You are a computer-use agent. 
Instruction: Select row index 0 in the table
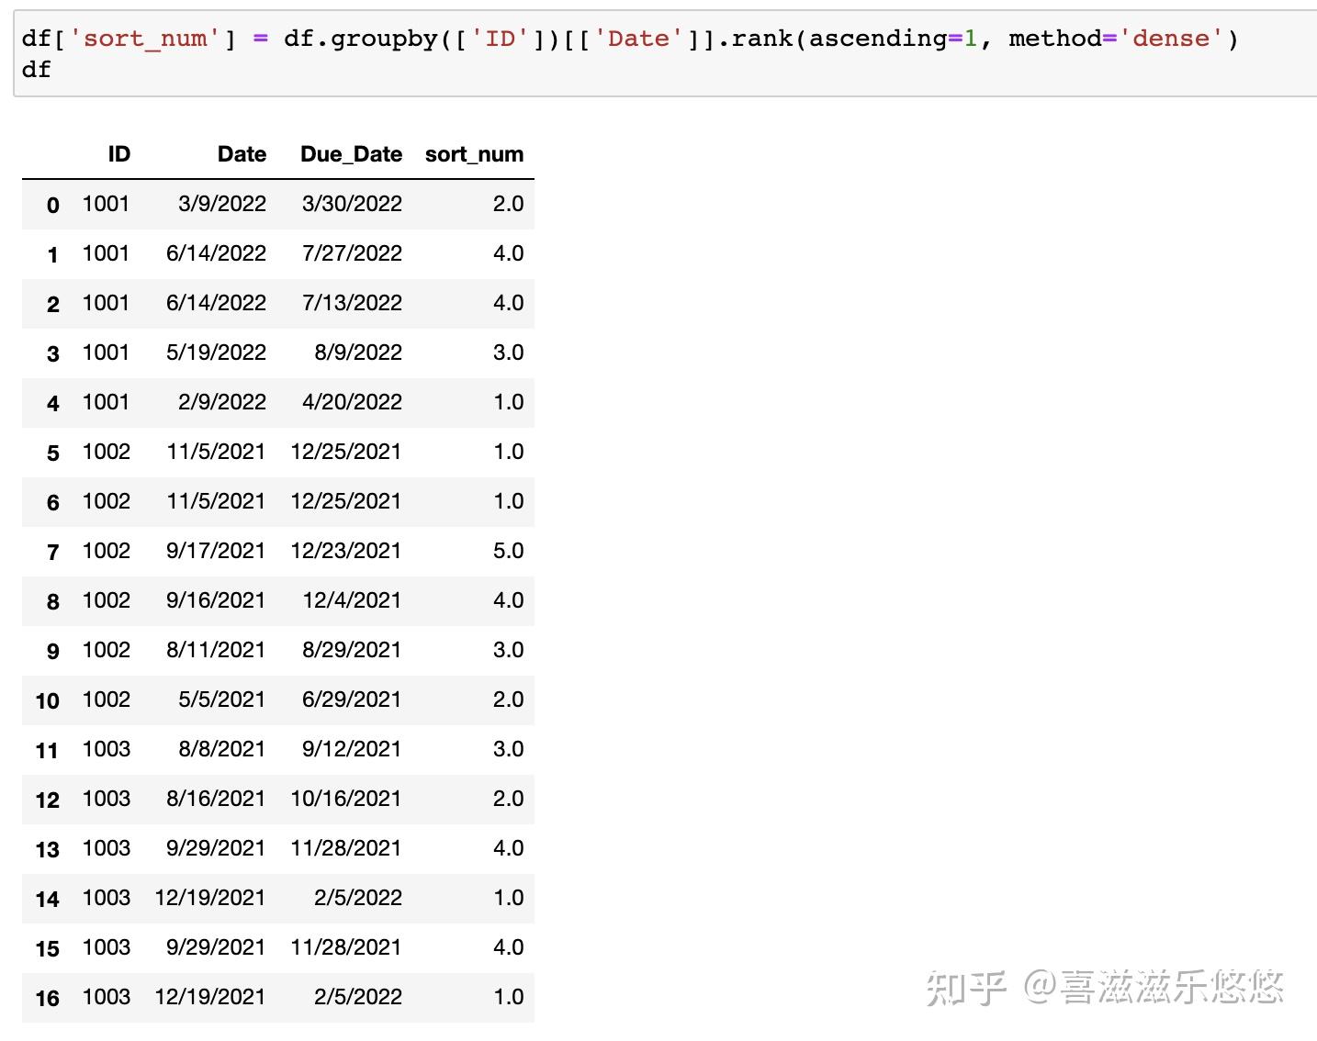click(52, 204)
